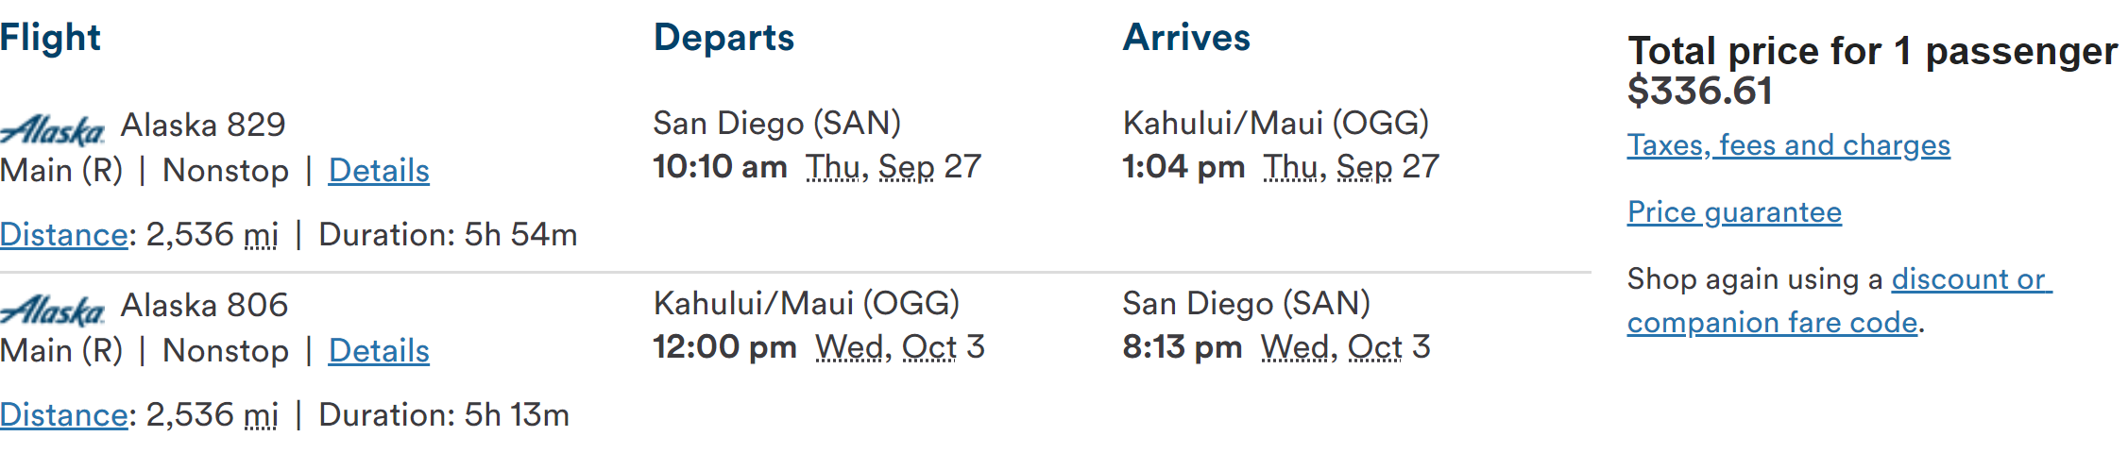Image resolution: width=2128 pixels, height=470 pixels.
Task: View the Price guarantee link
Action: (x=1734, y=212)
